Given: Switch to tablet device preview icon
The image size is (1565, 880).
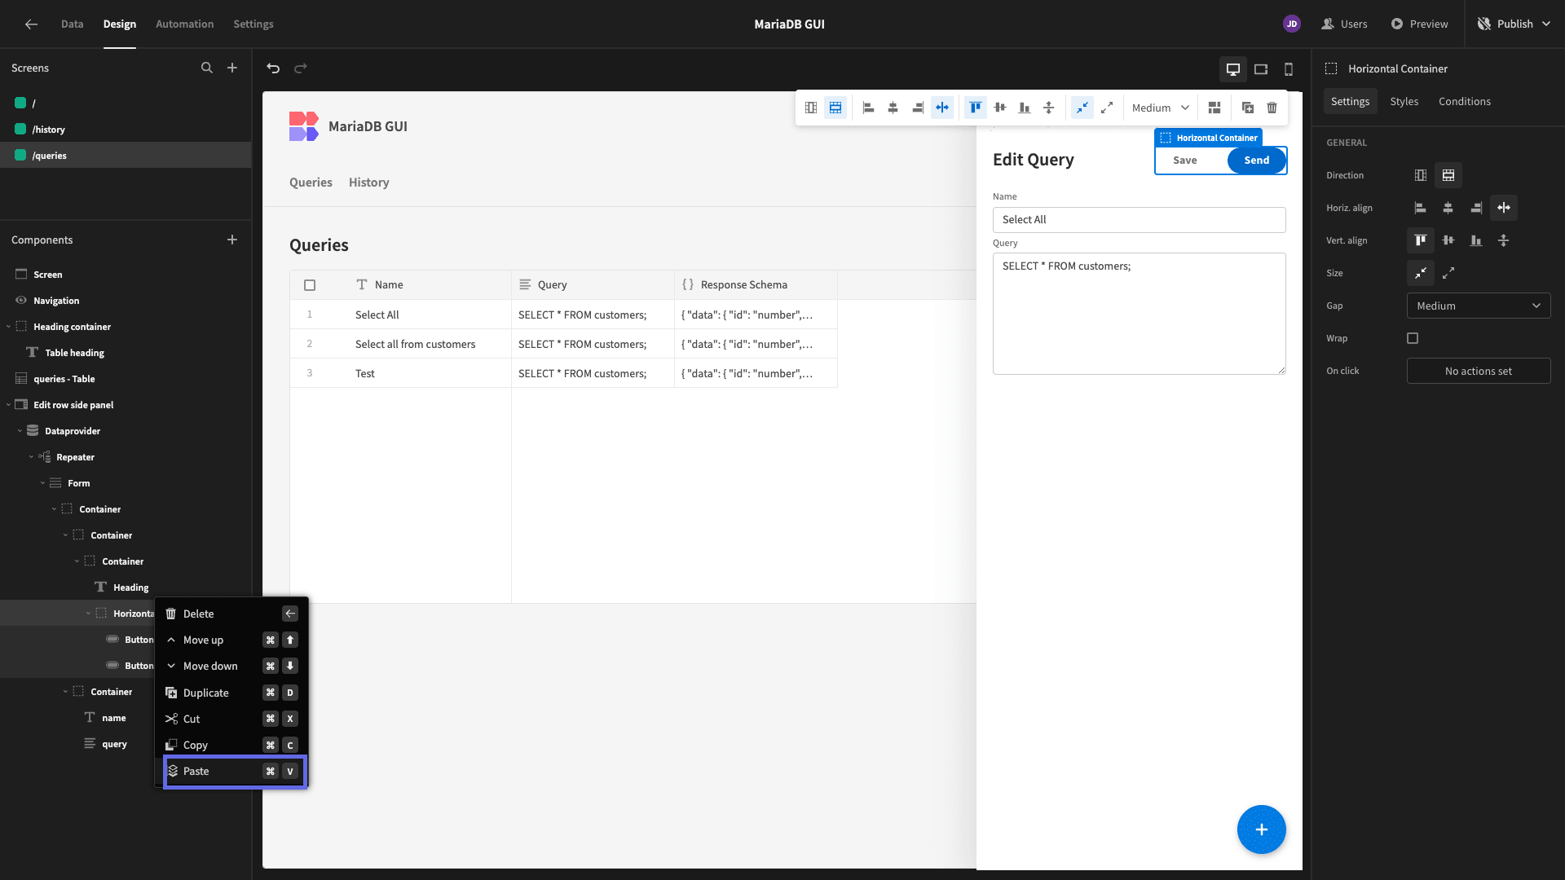Looking at the screenshot, I should 1261,69.
